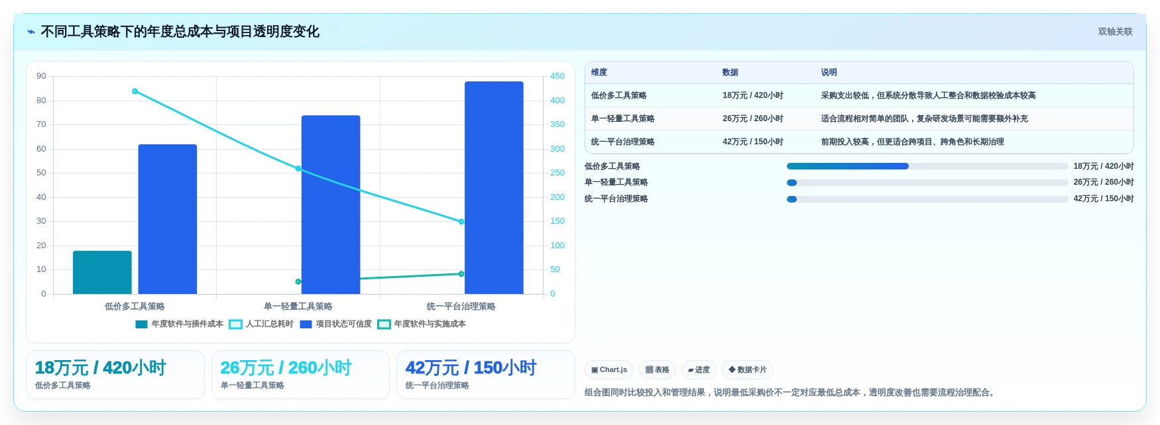Click the 维度 table column header
1160x425 pixels.
(599, 73)
